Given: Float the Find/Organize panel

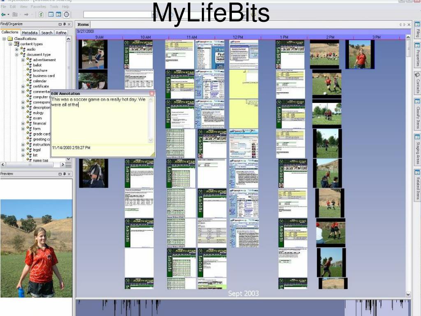Looking at the screenshot, I should [x=60, y=24].
